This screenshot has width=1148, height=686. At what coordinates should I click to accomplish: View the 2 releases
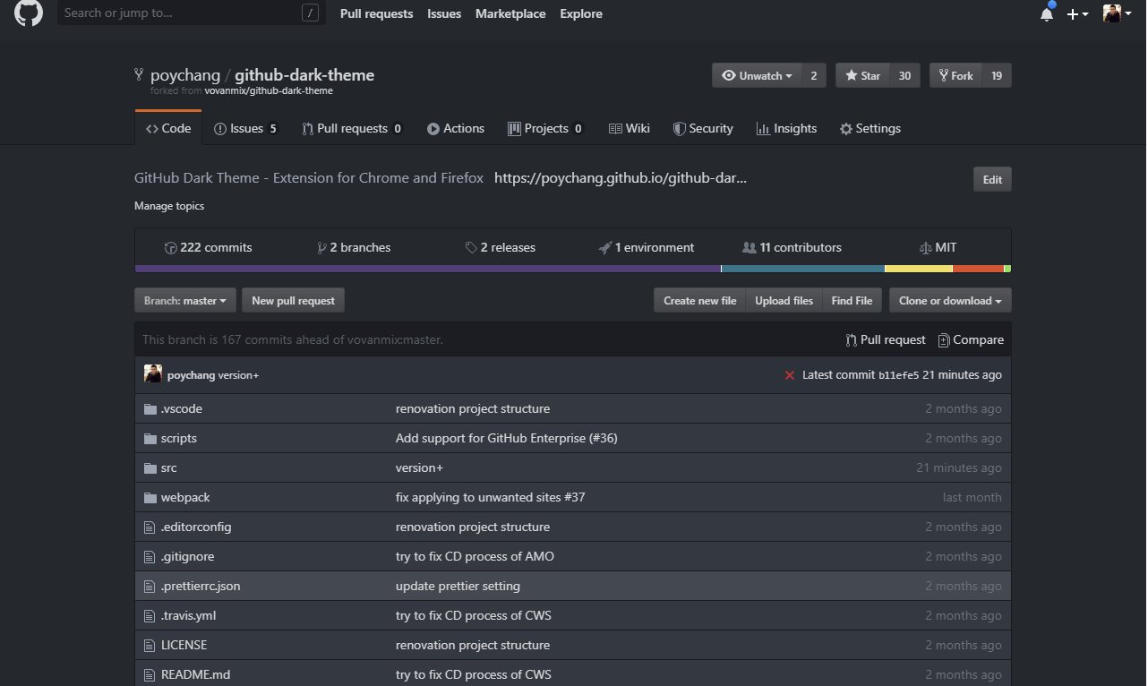500,247
